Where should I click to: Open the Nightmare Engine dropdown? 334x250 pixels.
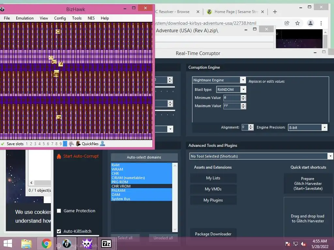coord(243,80)
